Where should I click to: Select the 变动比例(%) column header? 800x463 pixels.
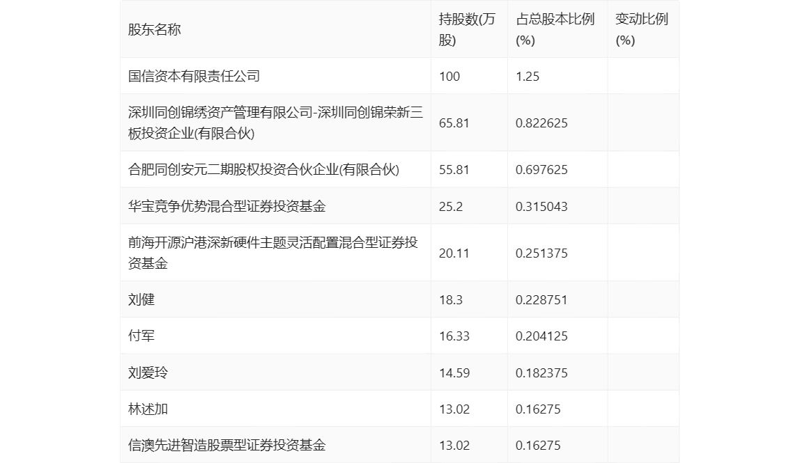pos(641,29)
